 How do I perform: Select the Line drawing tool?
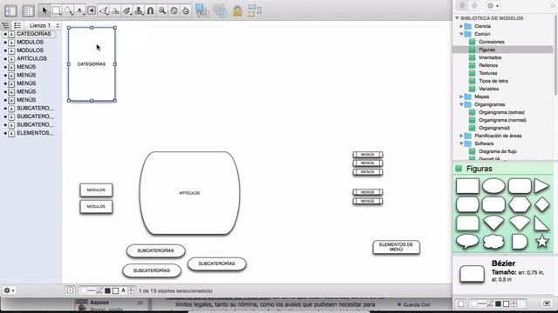pyautogui.click(x=68, y=10)
